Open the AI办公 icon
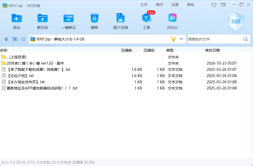The height and width of the screenshot is (166, 253). pos(172,18)
